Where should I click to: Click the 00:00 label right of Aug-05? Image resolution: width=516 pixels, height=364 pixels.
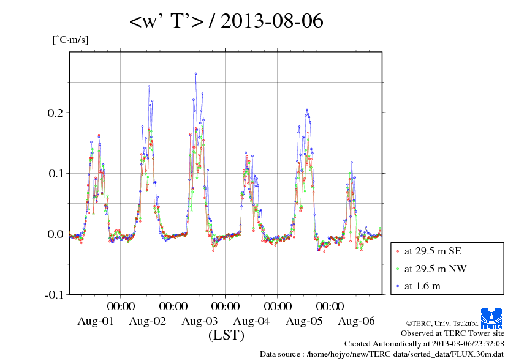click(330, 306)
